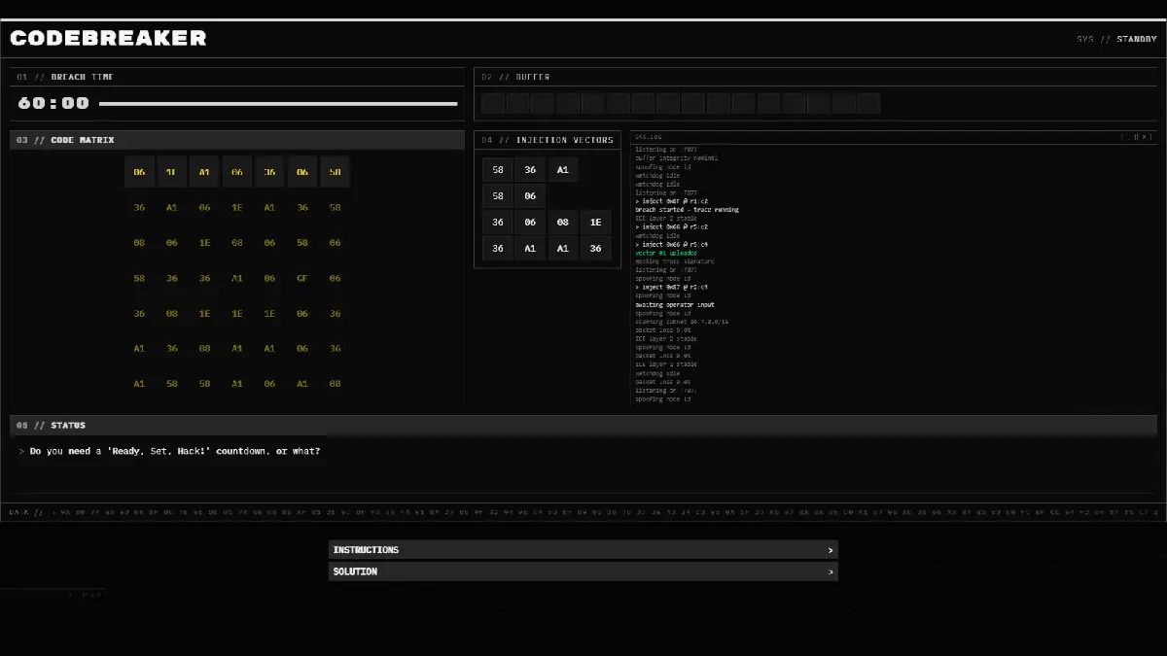Click the SYS // STANDBY indicator
The image size is (1167, 656).
1116,40
